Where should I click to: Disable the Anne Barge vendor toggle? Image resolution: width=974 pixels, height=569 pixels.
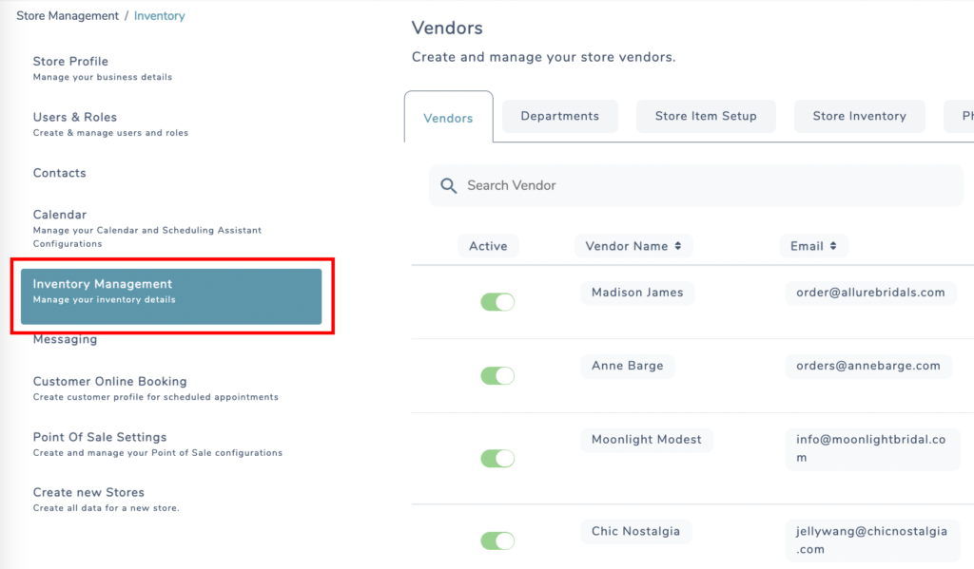[x=497, y=376]
